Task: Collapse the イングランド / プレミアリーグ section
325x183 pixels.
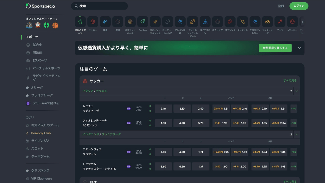Action: coord(297,134)
